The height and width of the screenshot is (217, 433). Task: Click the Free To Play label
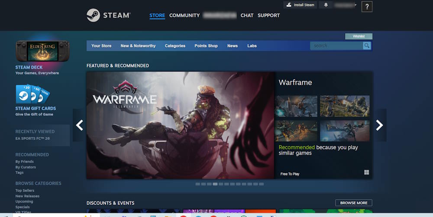pos(290,174)
